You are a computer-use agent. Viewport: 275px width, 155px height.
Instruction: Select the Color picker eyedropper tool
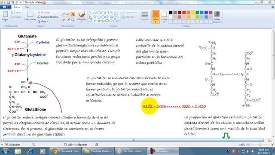(68, 20)
